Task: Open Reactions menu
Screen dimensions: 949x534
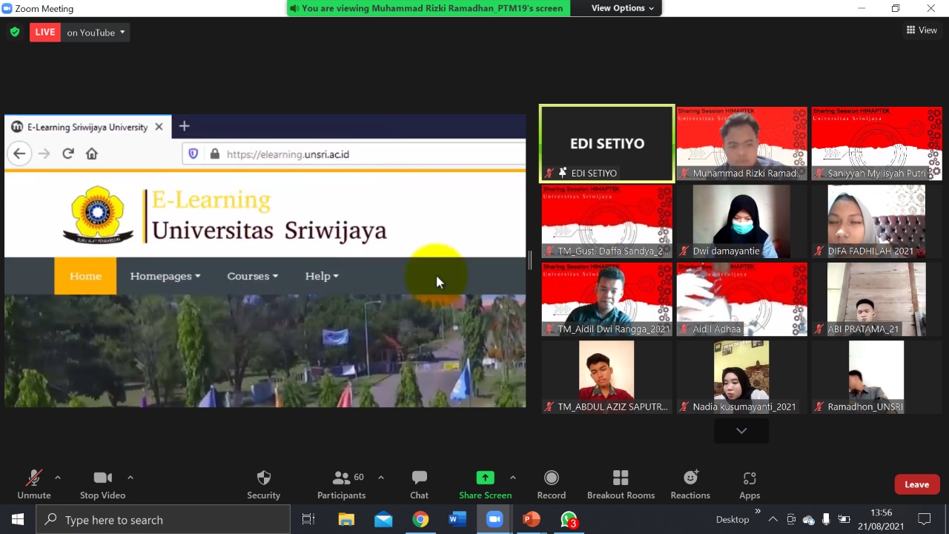Action: click(690, 484)
